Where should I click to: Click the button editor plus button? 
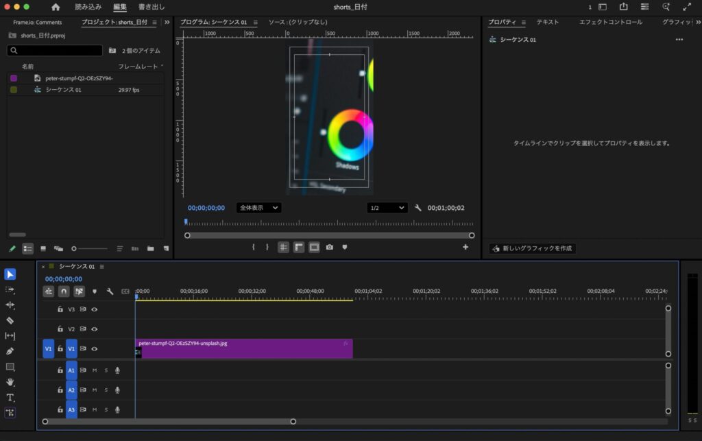pos(465,247)
